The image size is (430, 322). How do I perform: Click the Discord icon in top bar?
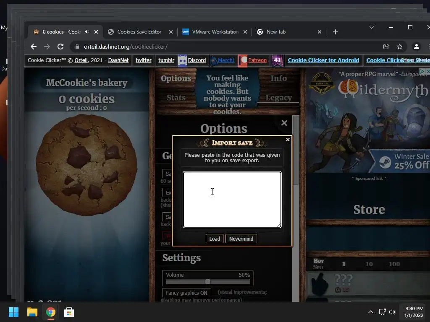183,60
